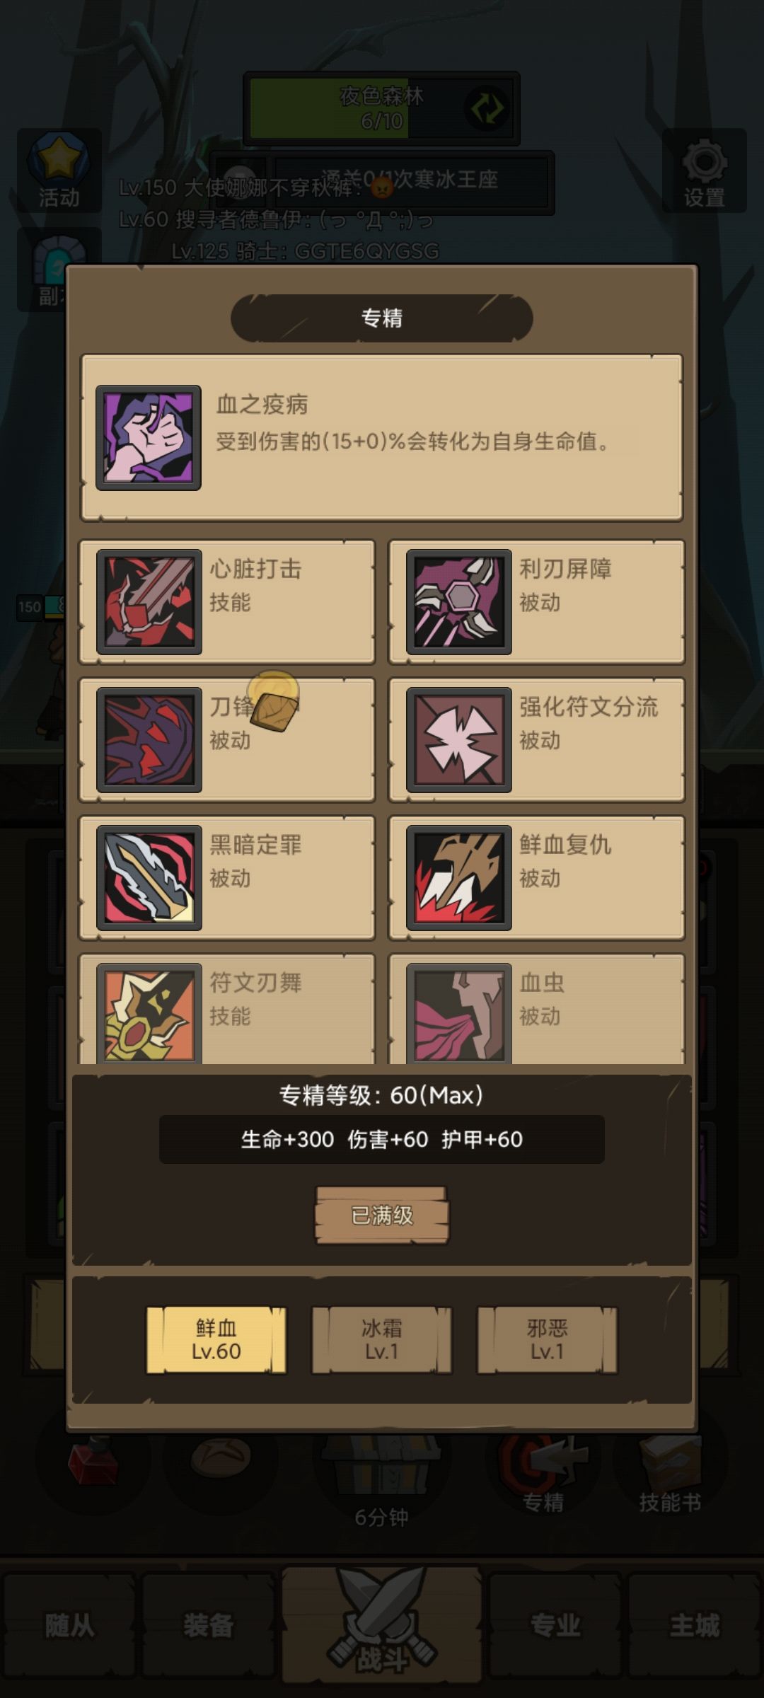Switch to the 邪恶 Lv.1 specialization
The width and height of the screenshot is (764, 1698).
click(548, 1340)
